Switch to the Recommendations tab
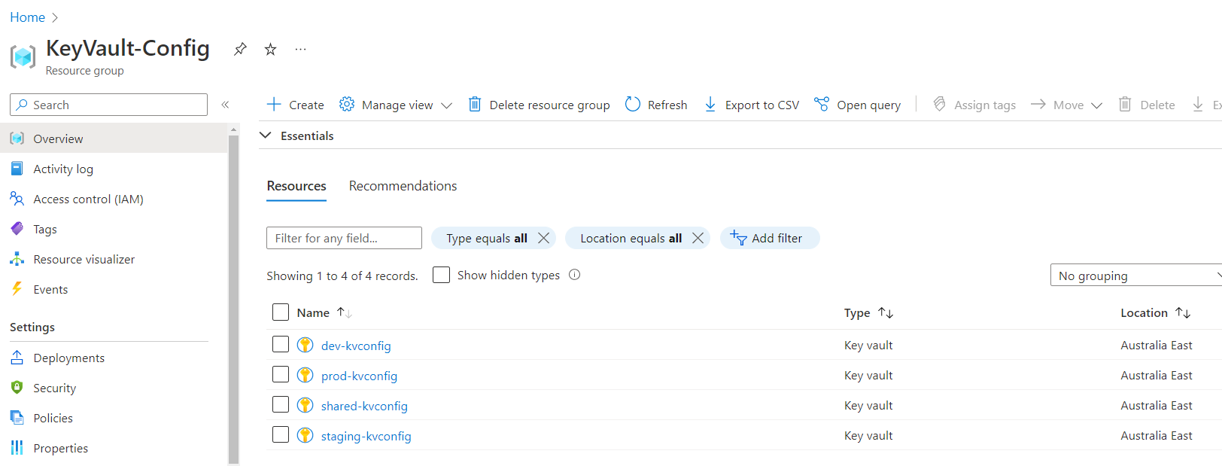This screenshot has height=466, width=1222. [403, 186]
